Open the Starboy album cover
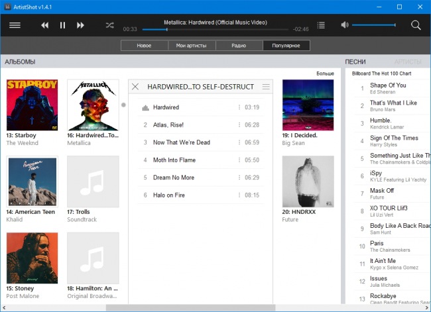Screen dimensions: 431x312 point(32,105)
